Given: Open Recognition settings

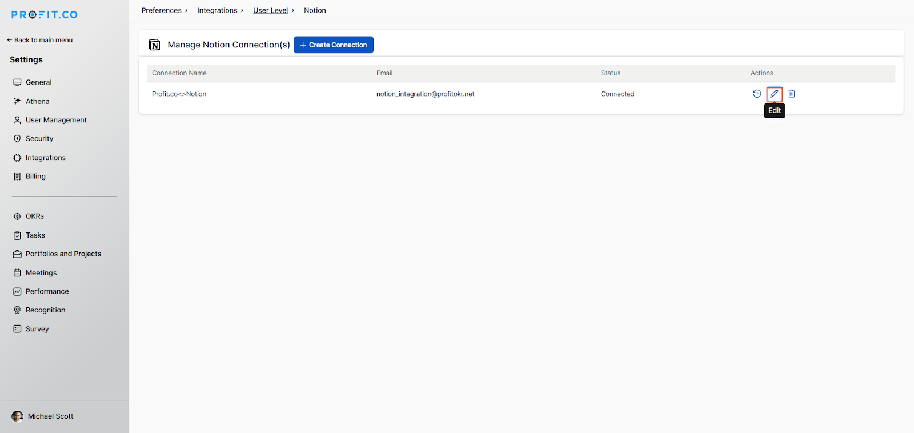Looking at the screenshot, I should 45,310.
